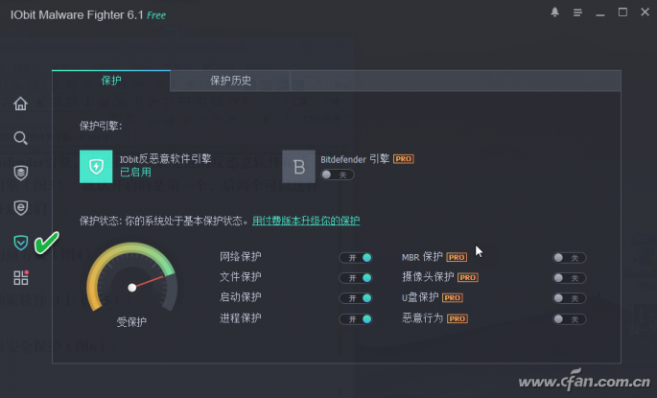Switch to the 保护历史 tab
Viewport: 657px width, 398px height.
[x=230, y=81]
